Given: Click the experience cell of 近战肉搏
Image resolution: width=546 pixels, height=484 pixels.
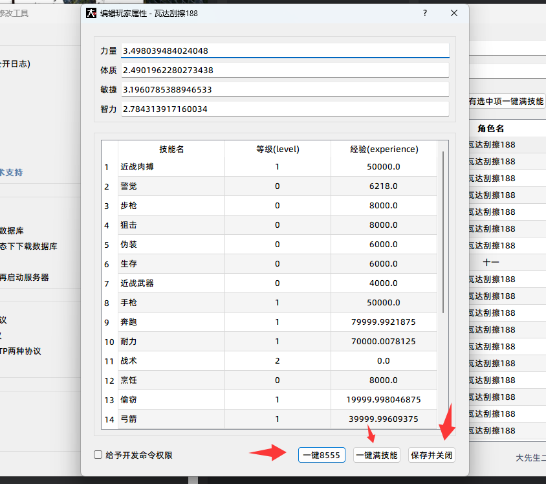Looking at the screenshot, I should (384, 166).
